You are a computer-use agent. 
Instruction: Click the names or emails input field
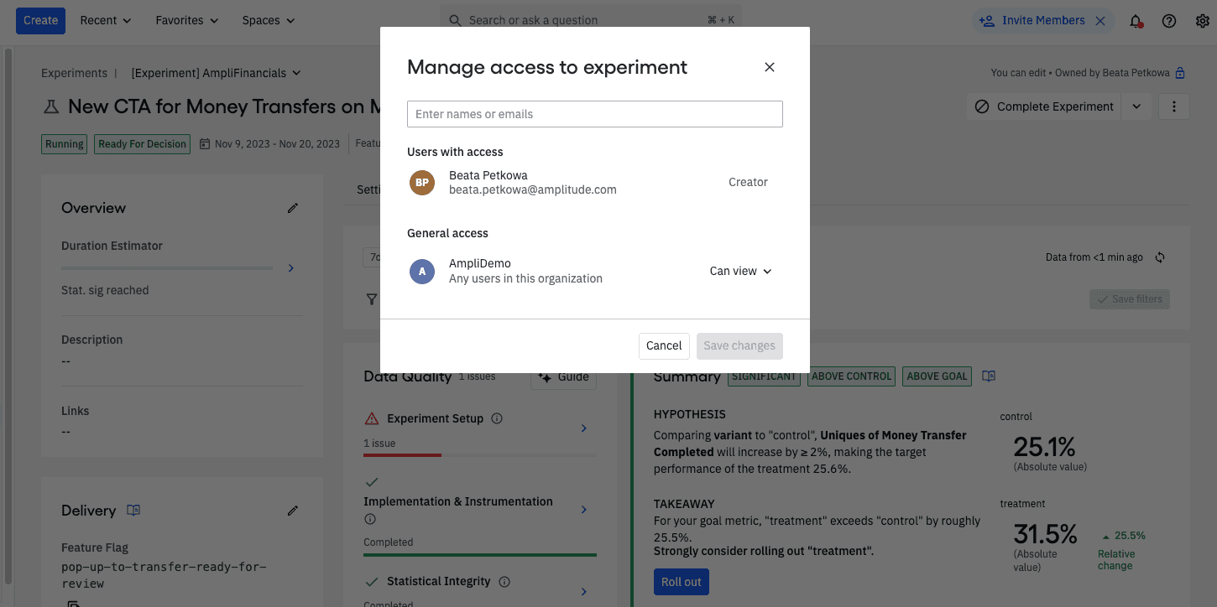[594, 114]
